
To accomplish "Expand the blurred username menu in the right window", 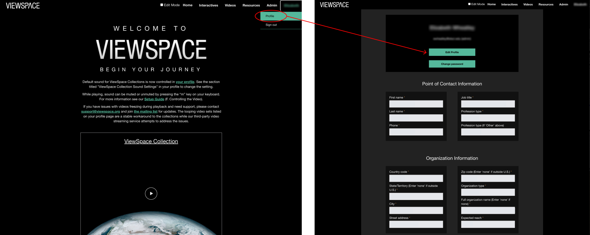I will pyautogui.click(x=580, y=4).
